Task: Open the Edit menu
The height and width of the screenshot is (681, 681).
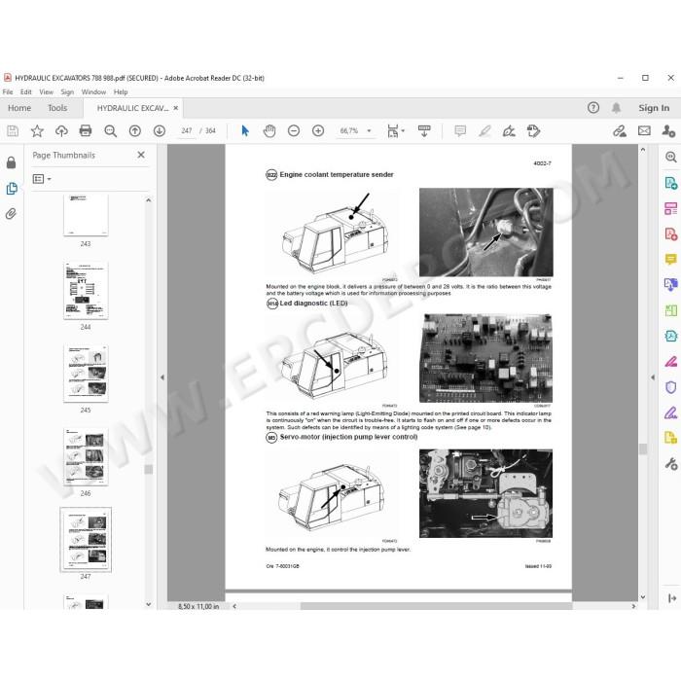Action: 25,92
